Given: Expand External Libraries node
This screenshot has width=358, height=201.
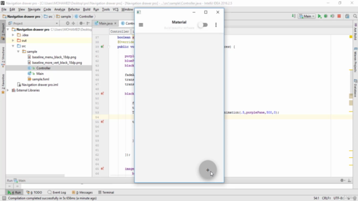Looking at the screenshot, I should [x=8, y=90].
